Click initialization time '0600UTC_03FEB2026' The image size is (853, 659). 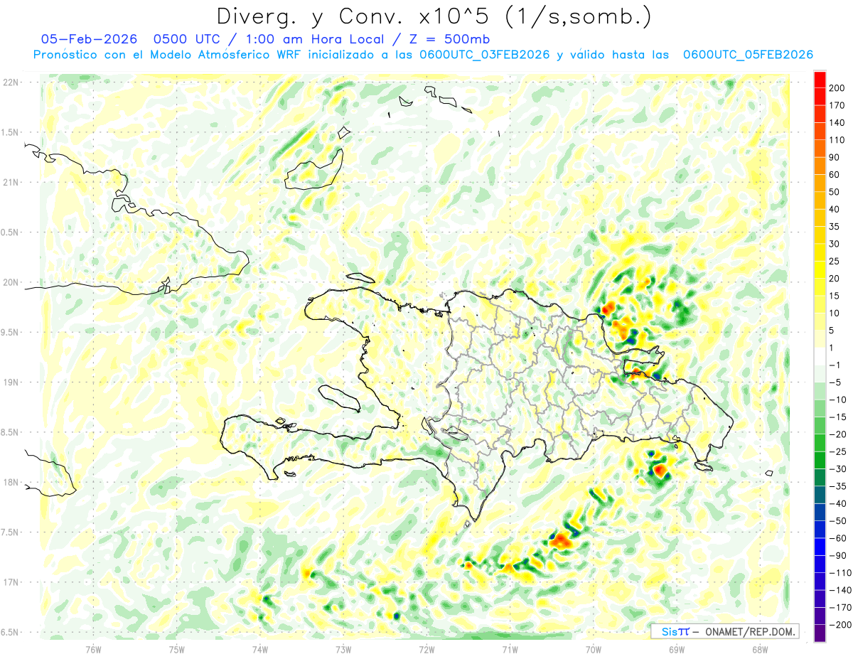point(485,55)
